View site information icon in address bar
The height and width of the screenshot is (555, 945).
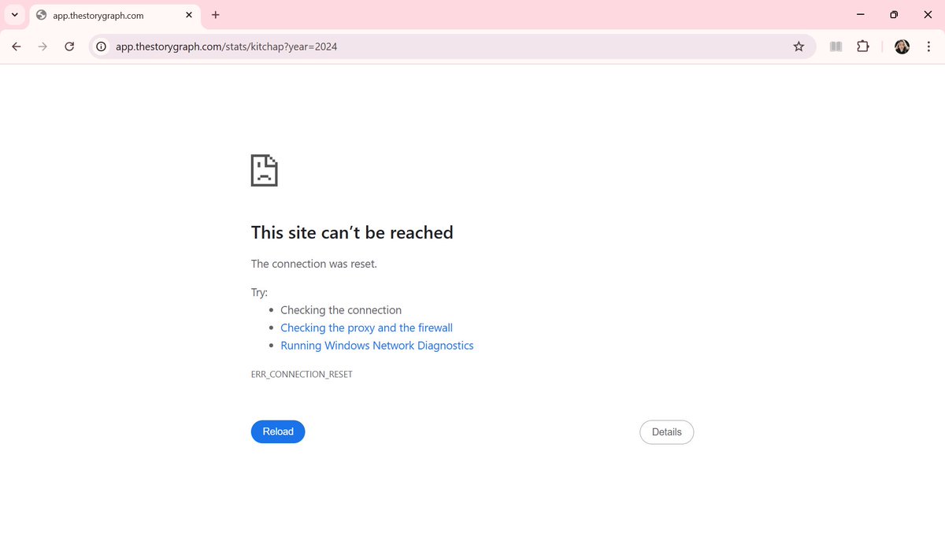point(101,46)
